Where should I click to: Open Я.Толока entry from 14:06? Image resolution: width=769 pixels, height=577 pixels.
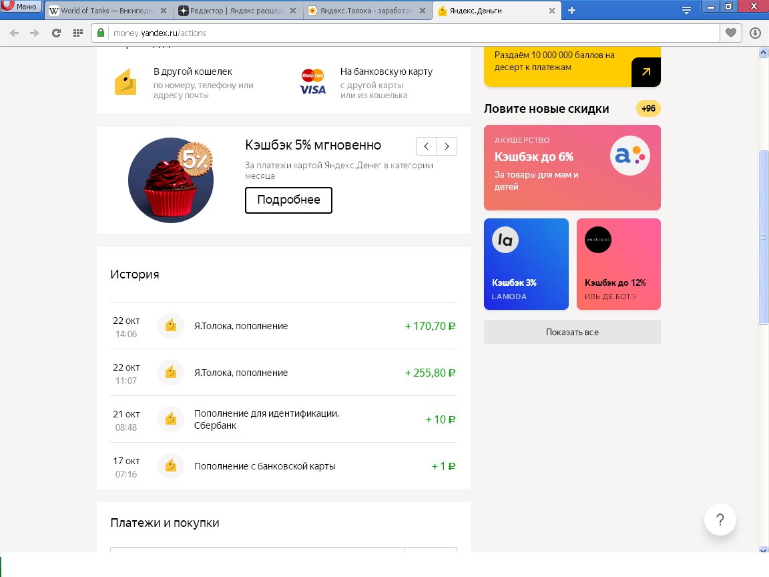tap(284, 326)
